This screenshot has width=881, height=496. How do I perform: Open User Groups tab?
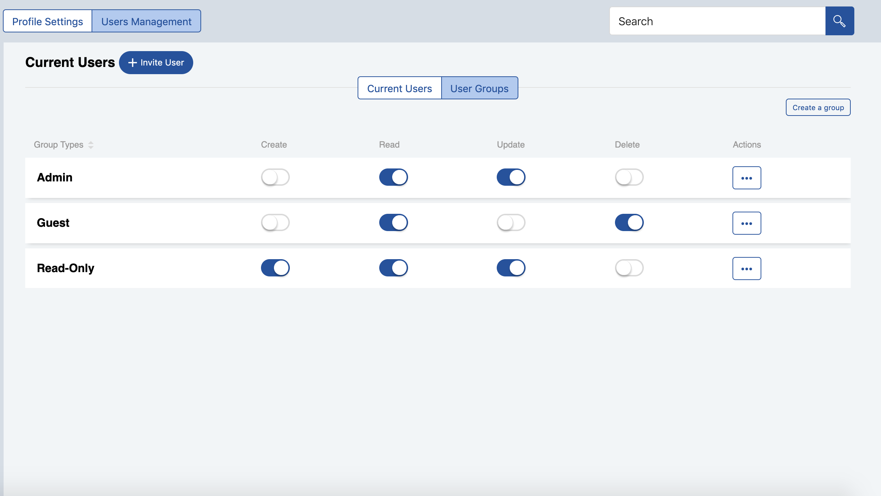[x=479, y=87]
